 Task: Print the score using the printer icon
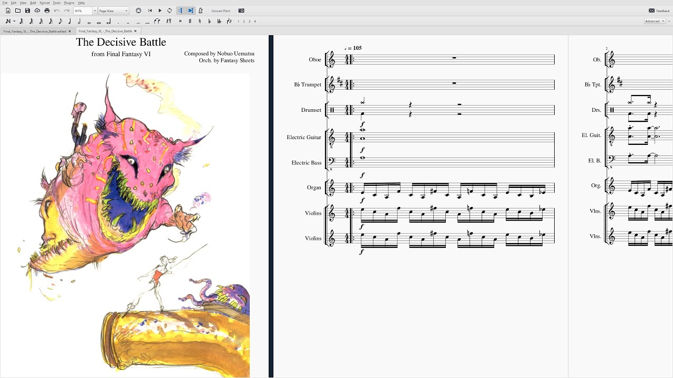click(47, 10)
